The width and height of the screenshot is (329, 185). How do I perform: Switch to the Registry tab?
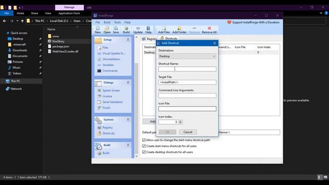(x=149, y=39)
